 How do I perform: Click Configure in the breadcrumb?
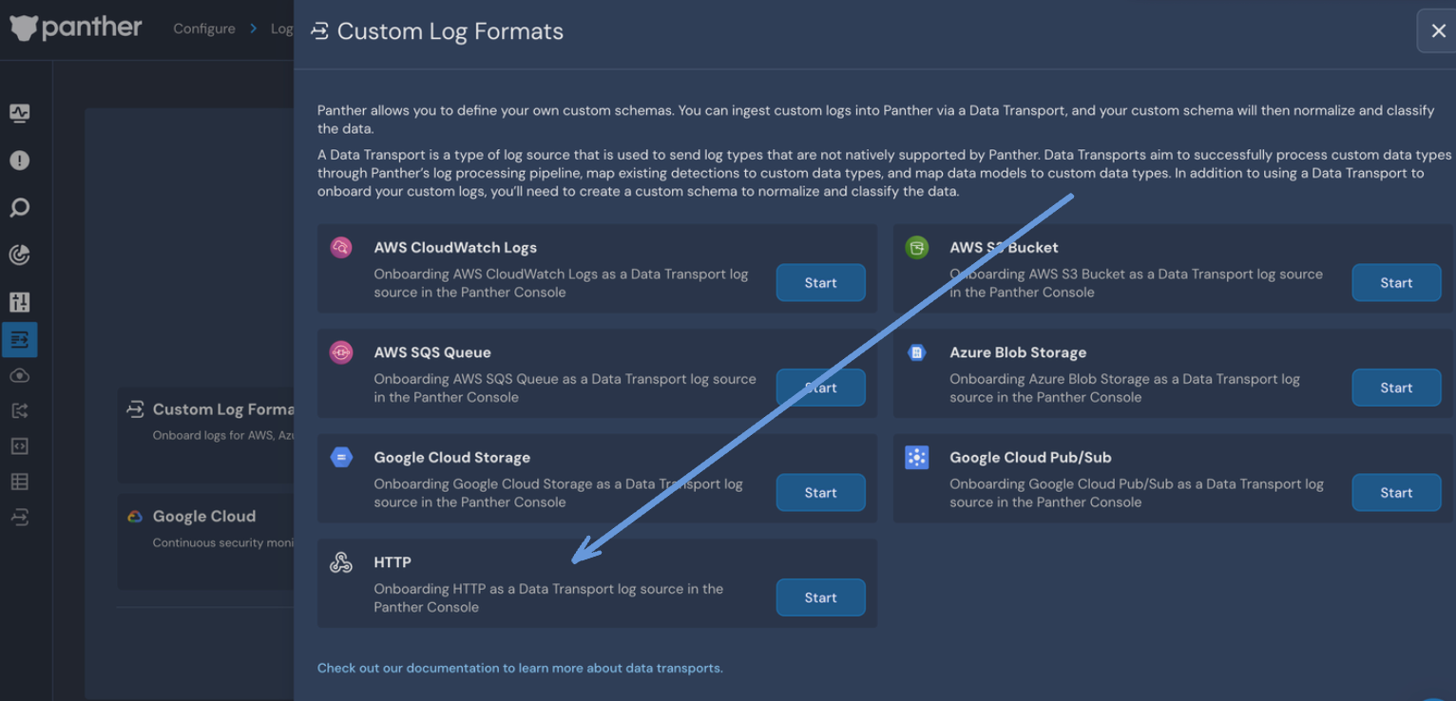click(203, 28)
